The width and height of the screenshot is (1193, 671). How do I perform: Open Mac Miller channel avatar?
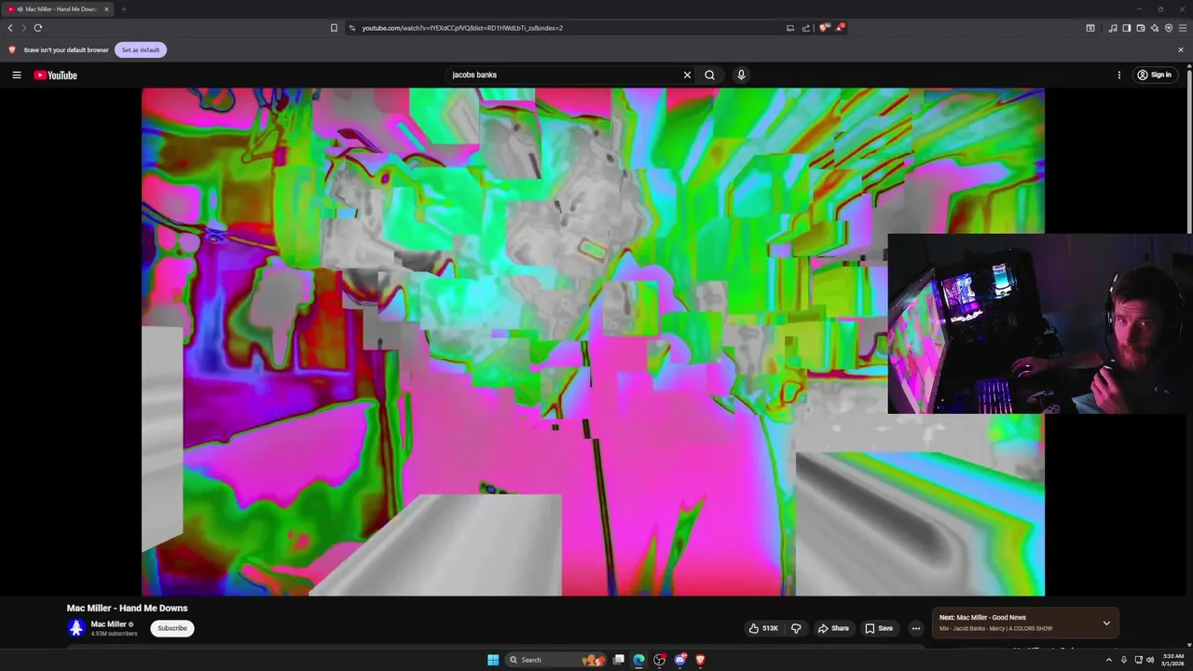[76, 628]
